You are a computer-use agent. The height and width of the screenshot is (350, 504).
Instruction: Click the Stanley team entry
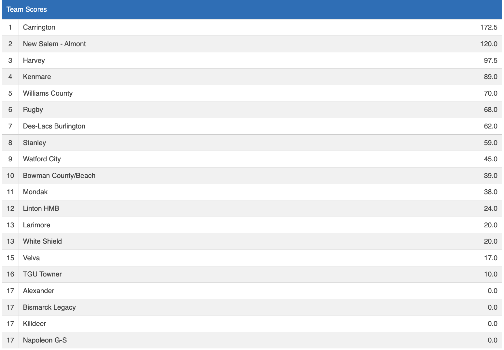[35, 143]
